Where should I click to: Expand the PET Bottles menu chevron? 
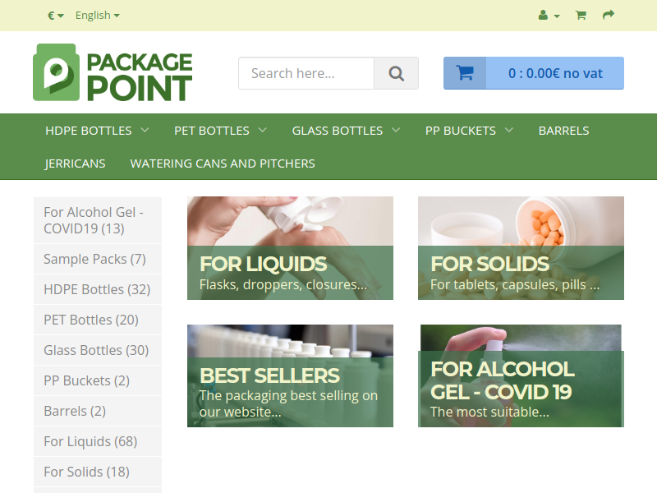point(262,130)
